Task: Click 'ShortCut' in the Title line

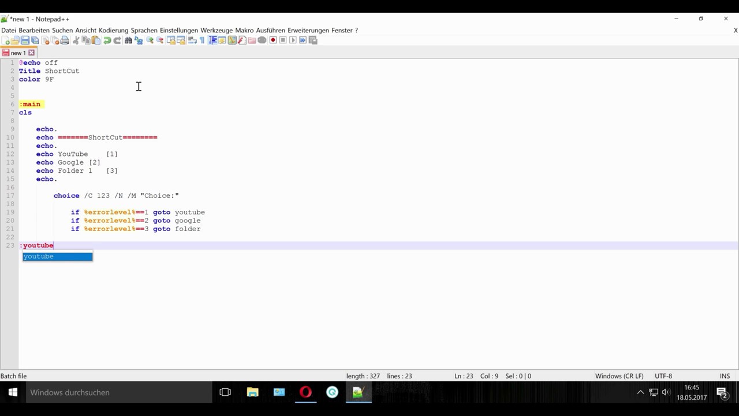Action: coord(62,71)
